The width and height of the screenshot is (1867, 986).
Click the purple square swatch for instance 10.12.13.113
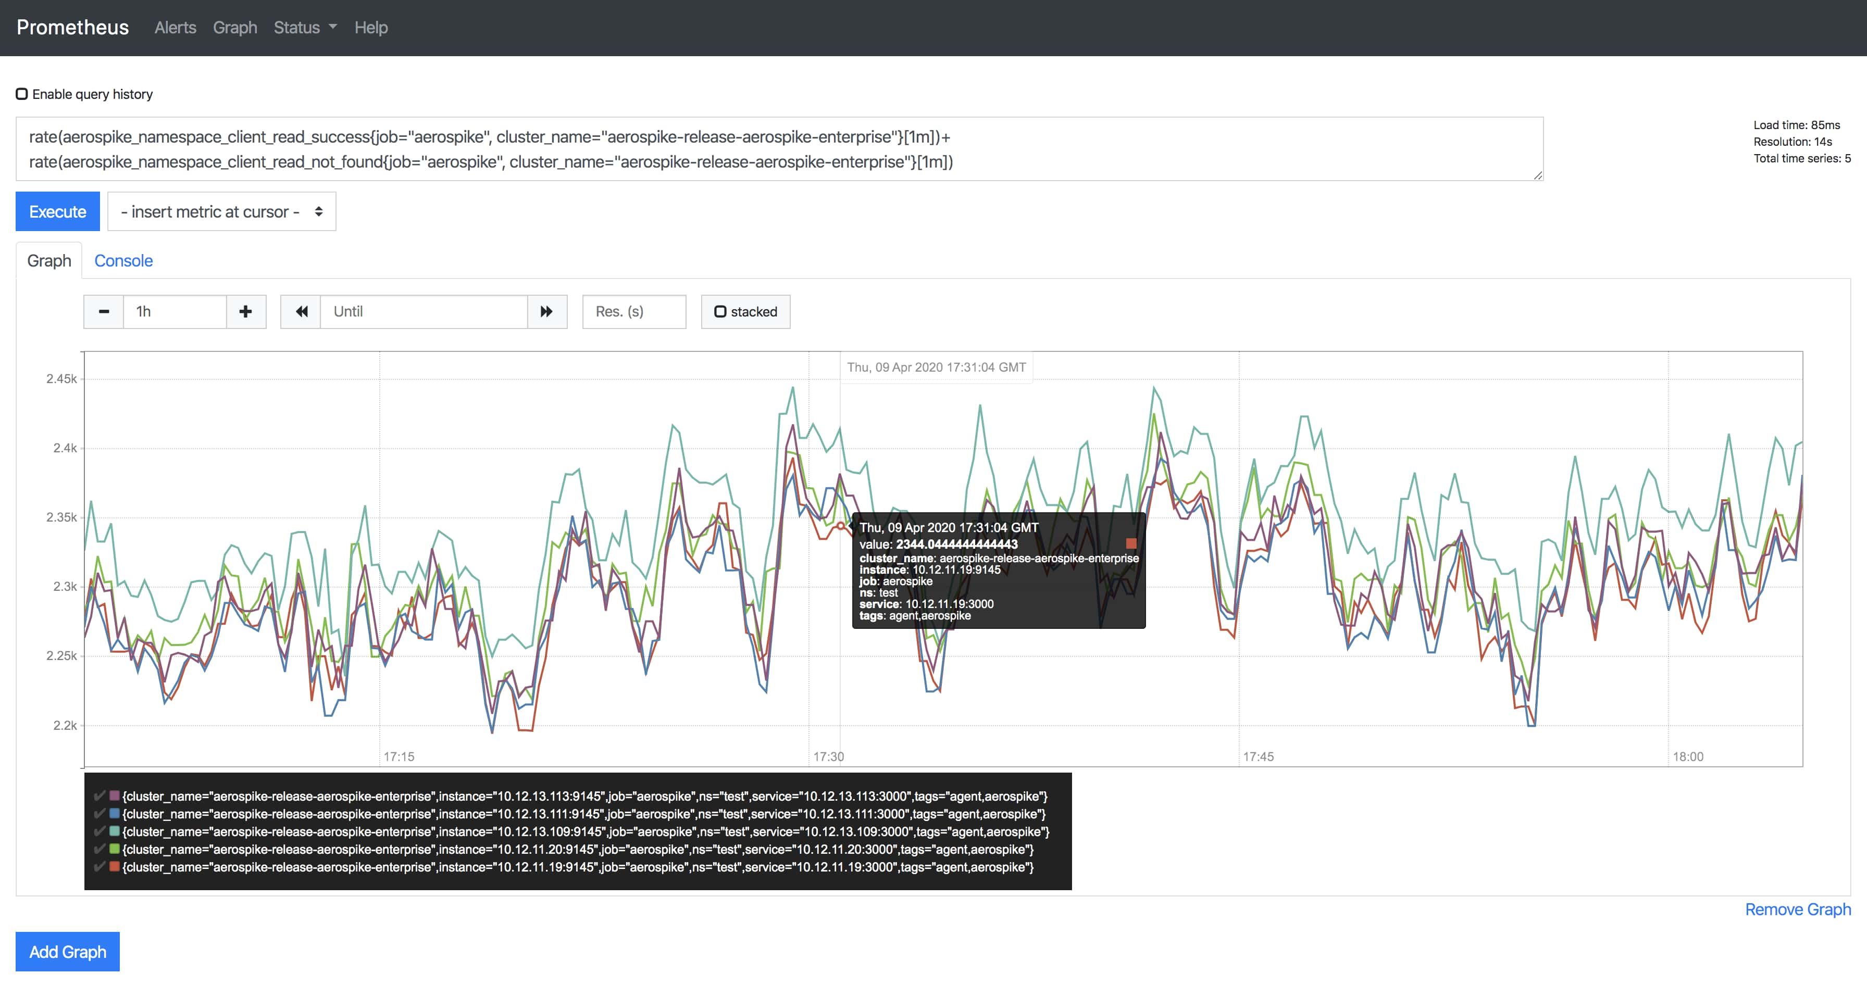click(114, 796)
